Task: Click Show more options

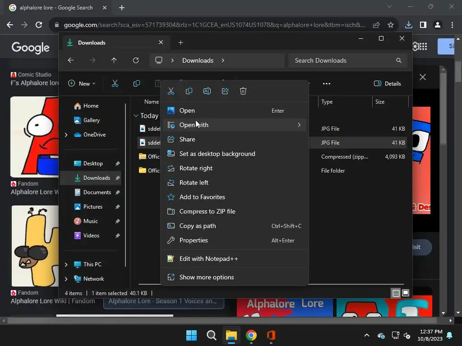Action: [234, 278]
